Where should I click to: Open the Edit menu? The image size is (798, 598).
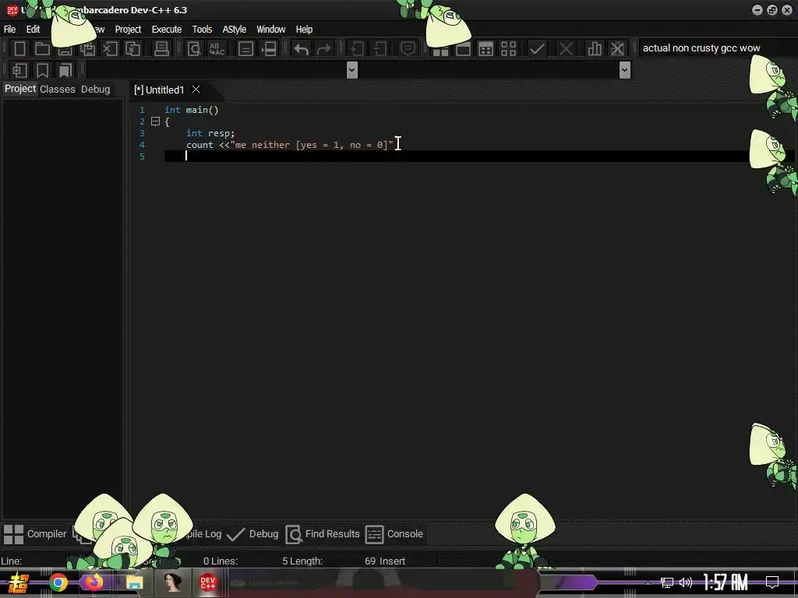coord(33,29)
